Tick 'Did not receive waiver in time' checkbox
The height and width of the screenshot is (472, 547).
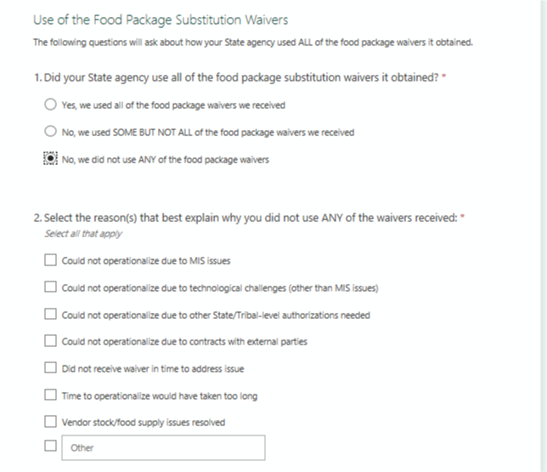pos(51,368)
